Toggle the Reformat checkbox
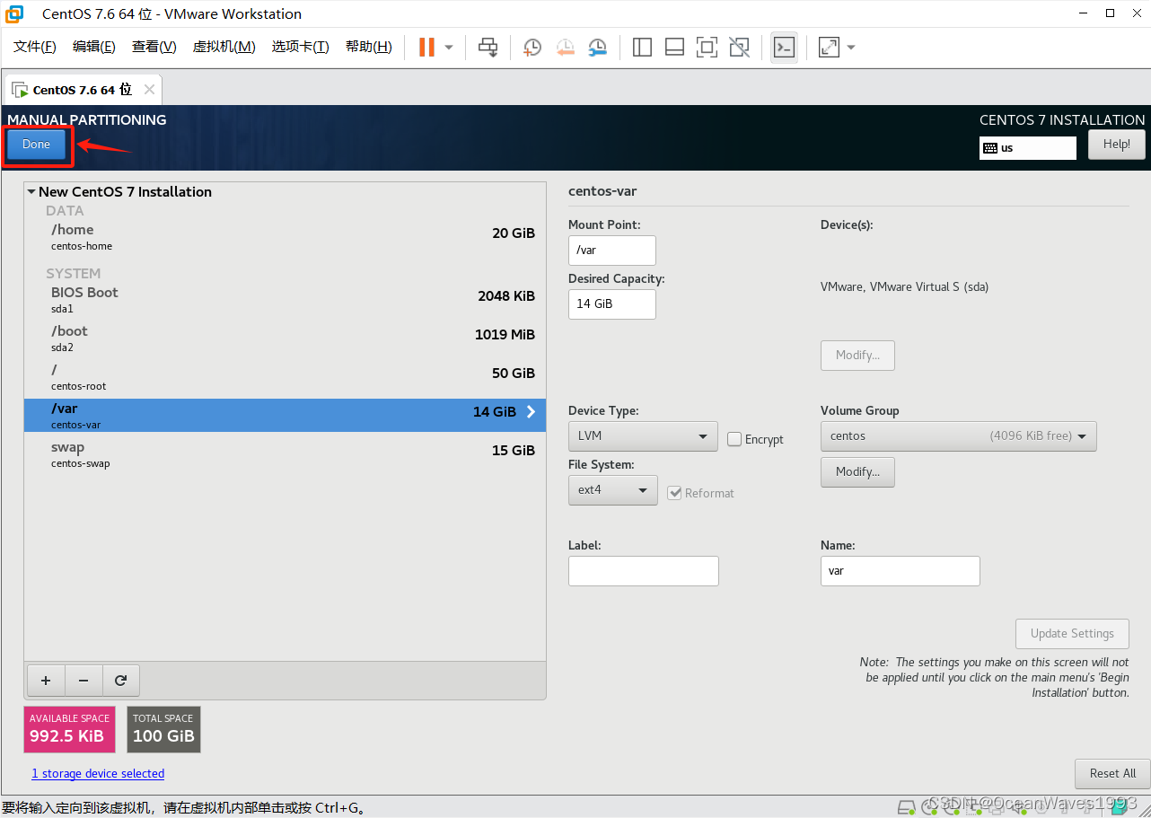This screenshot has width=1151, height=818. point(674,493)
